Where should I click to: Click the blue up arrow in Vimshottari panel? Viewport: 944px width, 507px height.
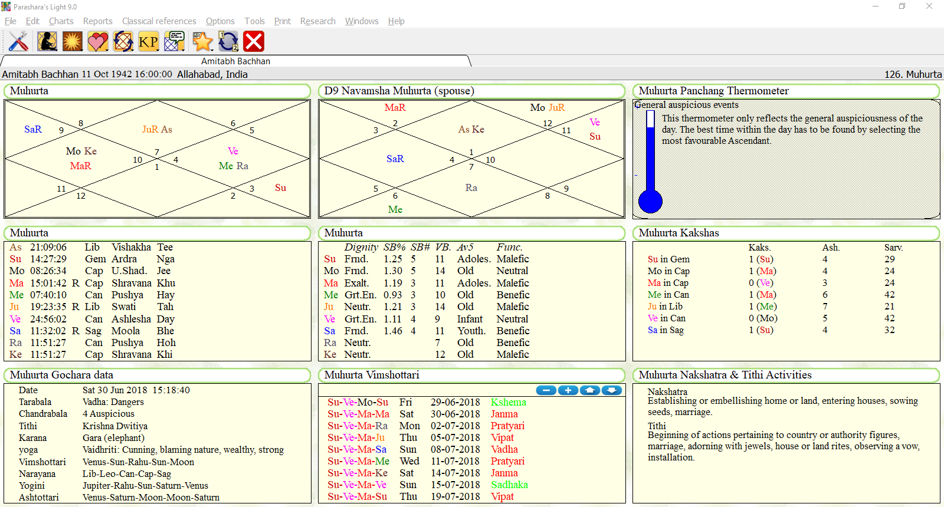click(590, 390)
